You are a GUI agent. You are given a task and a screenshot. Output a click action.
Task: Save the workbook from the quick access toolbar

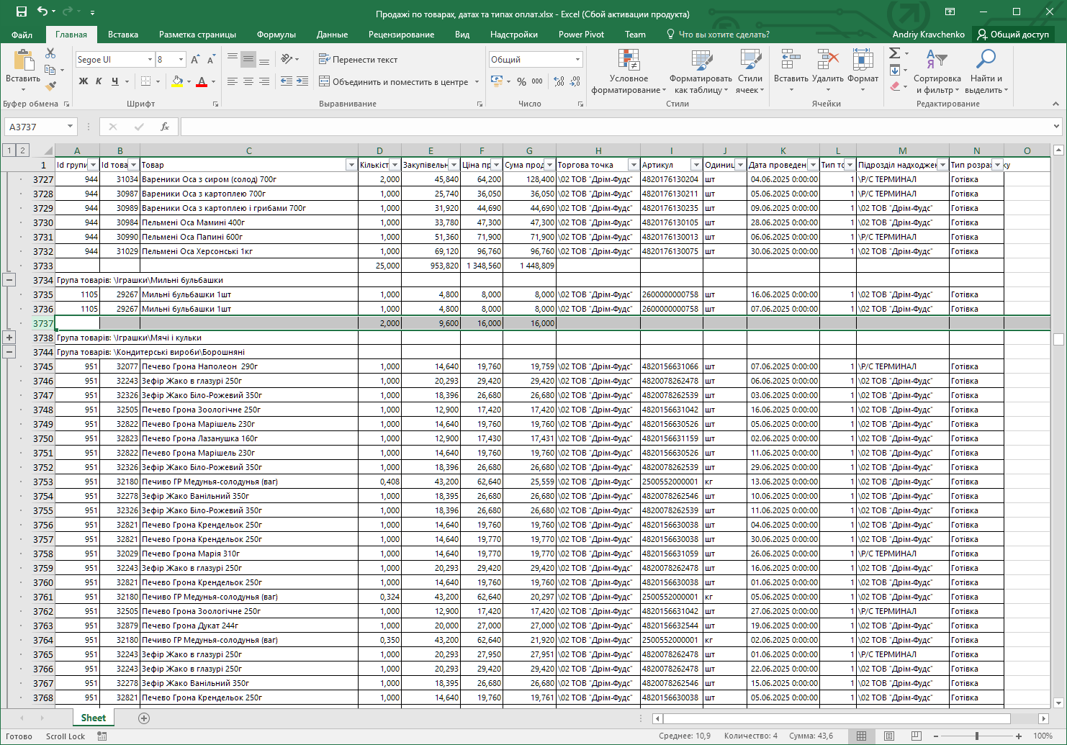pos(22,12)
